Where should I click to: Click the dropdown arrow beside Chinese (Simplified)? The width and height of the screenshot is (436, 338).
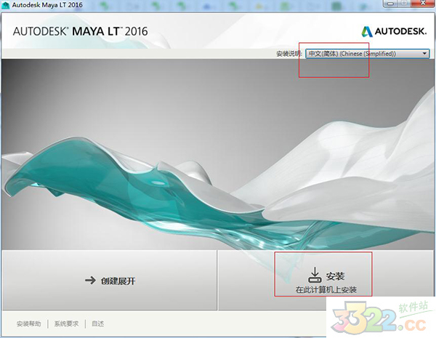424,53
